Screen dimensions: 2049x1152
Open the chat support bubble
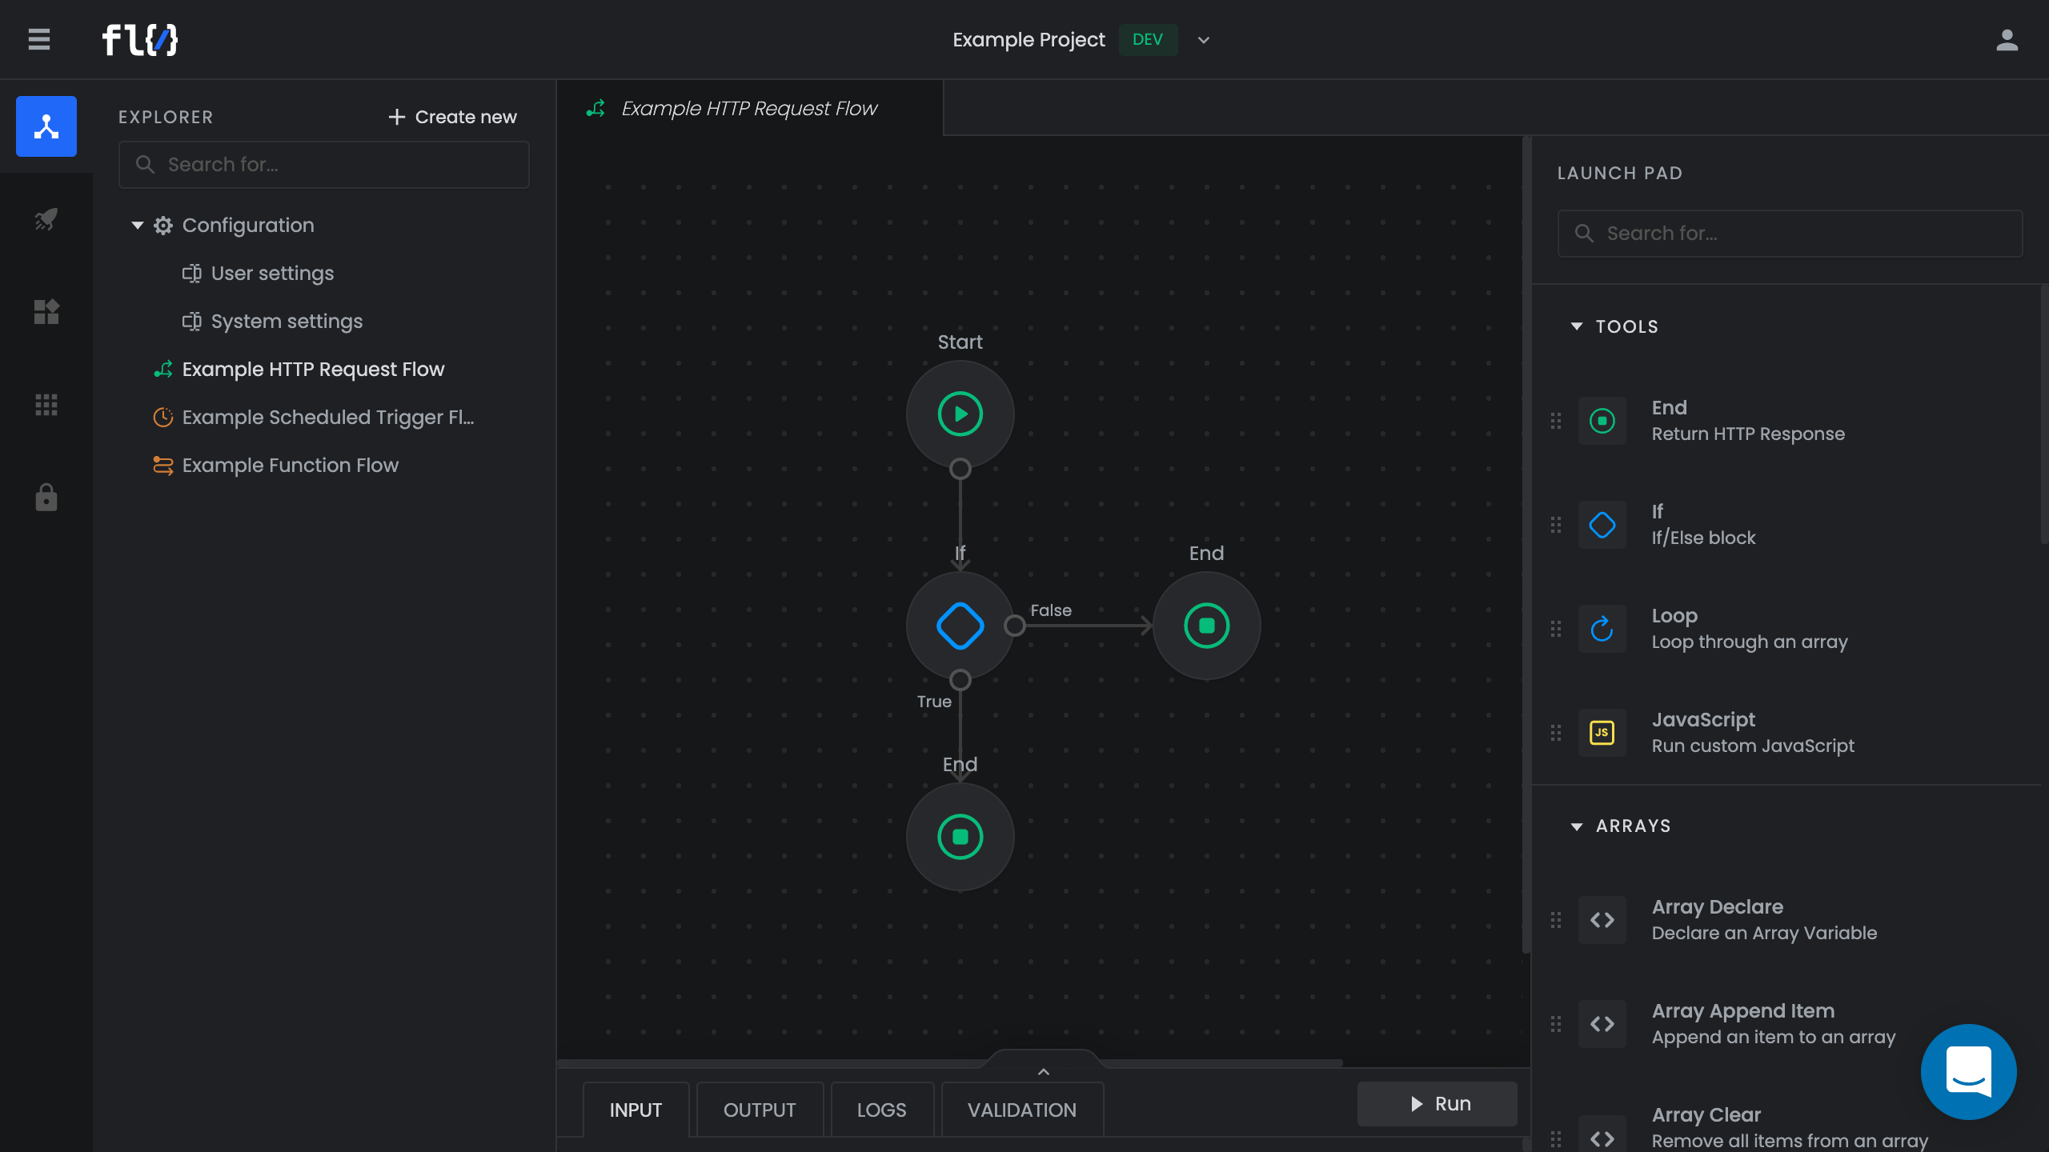(x=1968, y=1071)
